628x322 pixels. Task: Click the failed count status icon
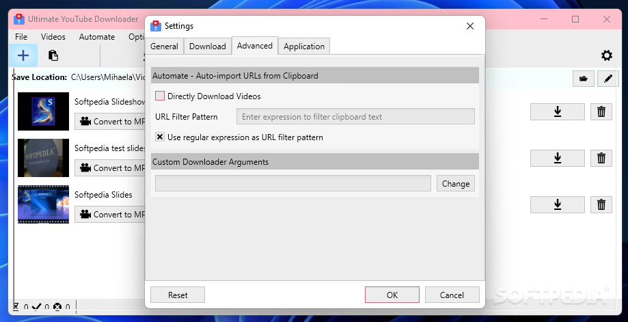pyautogui.click(x=57, y=307)
